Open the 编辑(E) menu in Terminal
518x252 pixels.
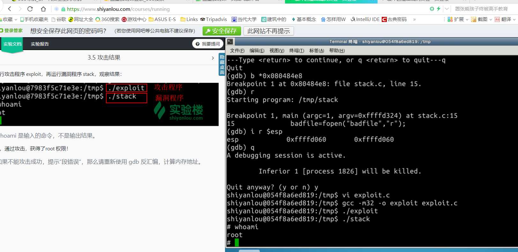257,51
